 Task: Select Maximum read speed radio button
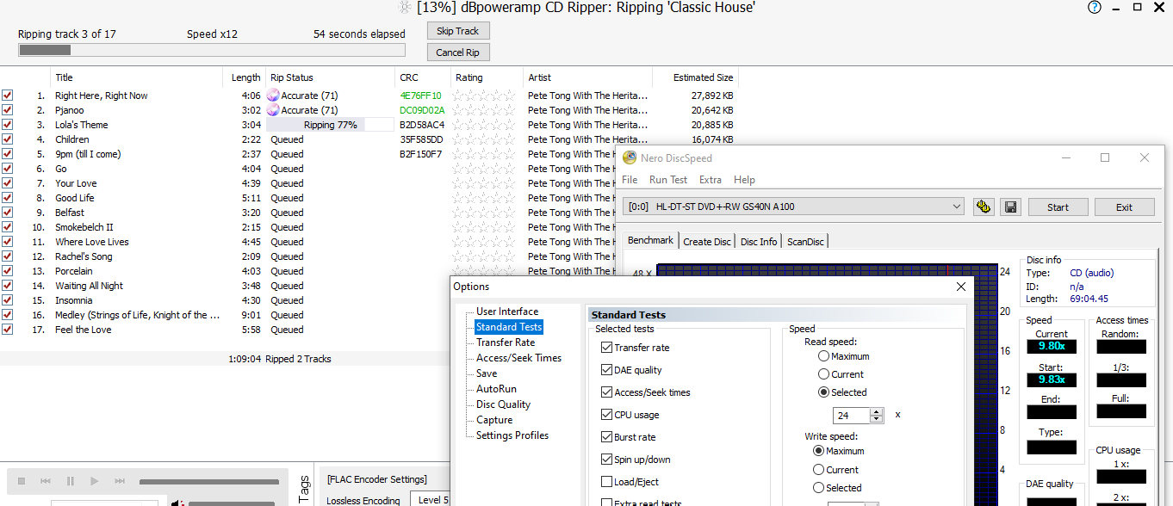[x=824, y=356]
